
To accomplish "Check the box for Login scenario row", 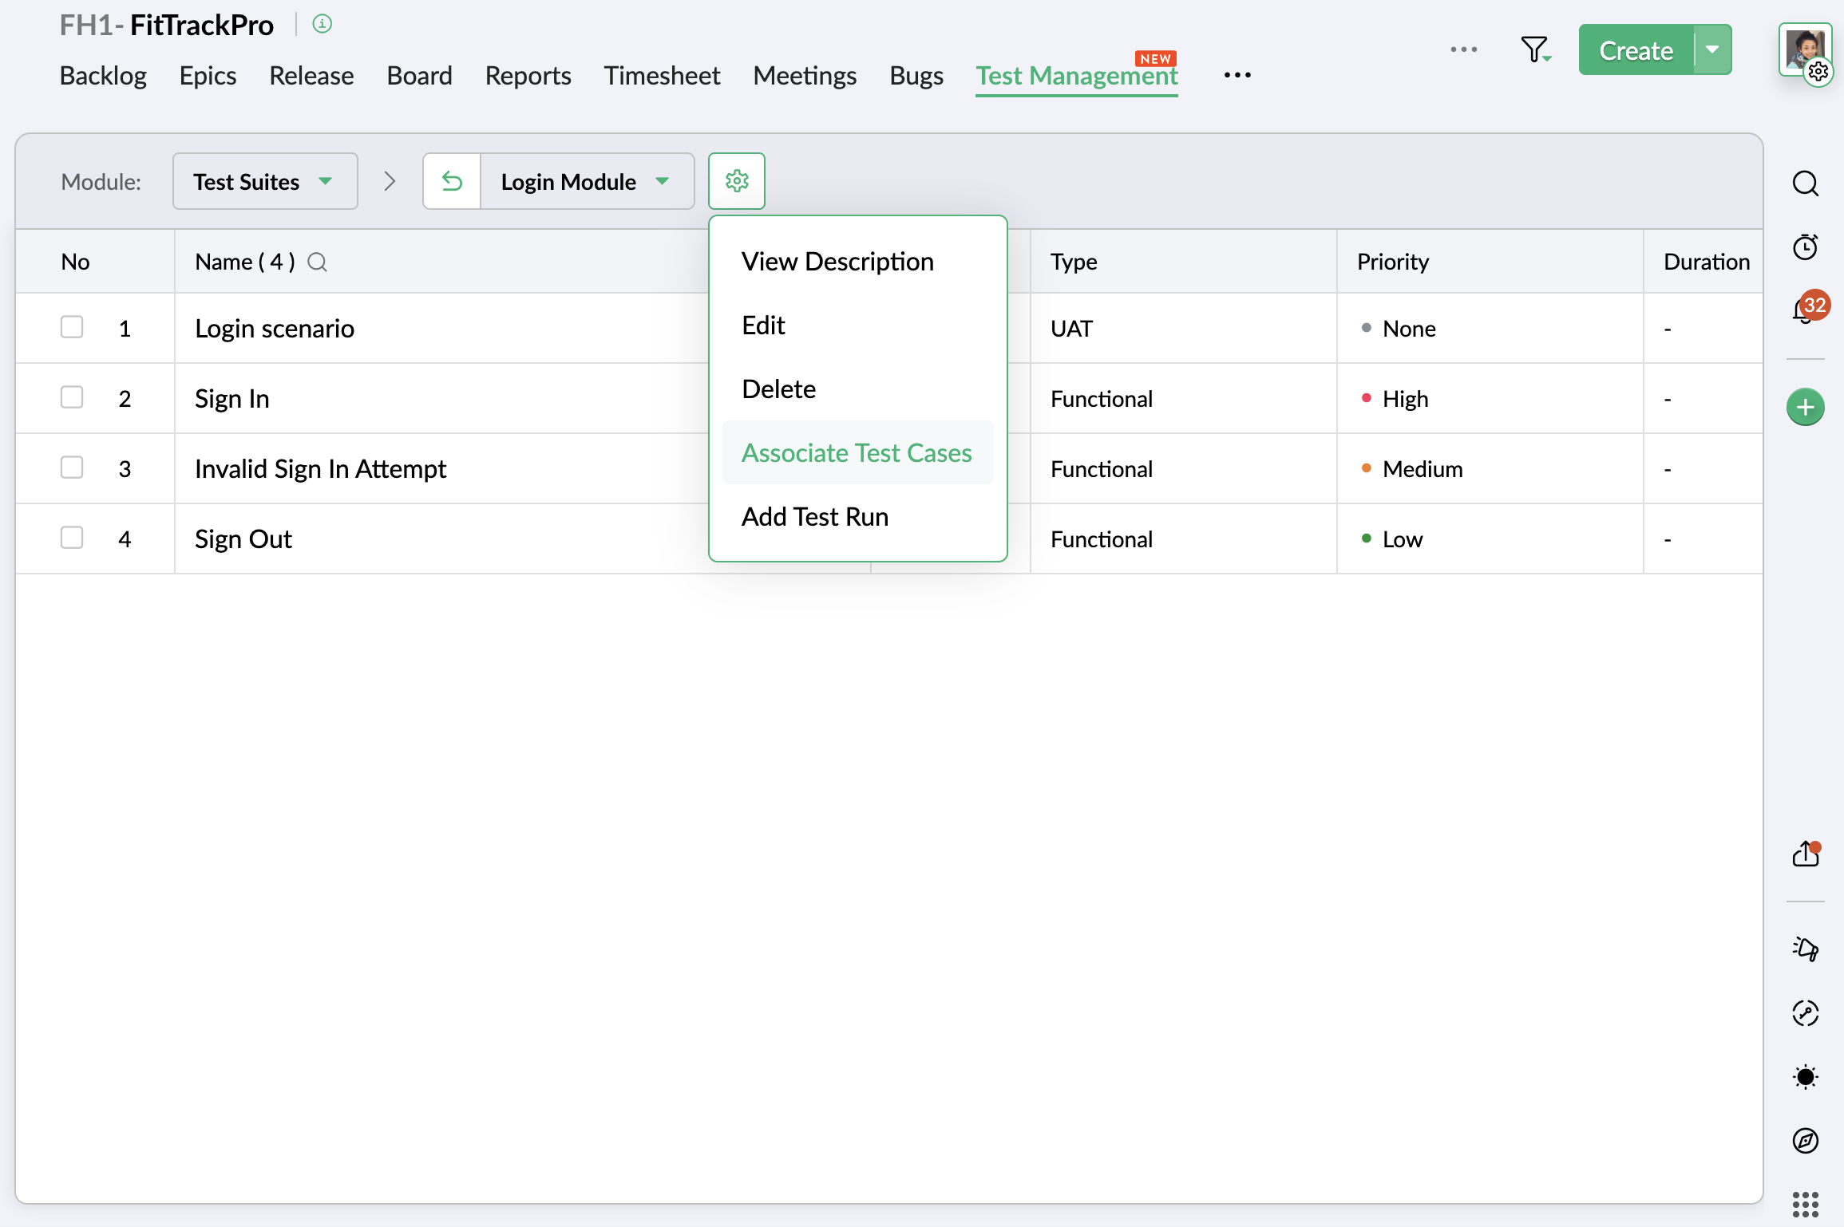I will 72,327.
